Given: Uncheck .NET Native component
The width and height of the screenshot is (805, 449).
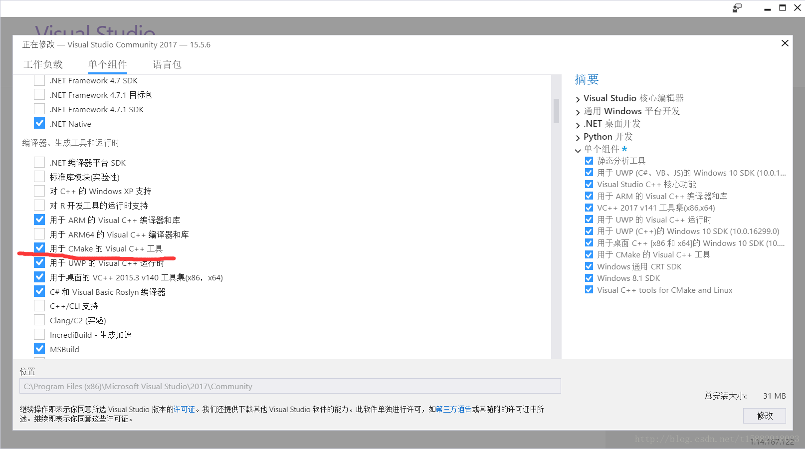Looking at the screenshot, I should point(39,123).
